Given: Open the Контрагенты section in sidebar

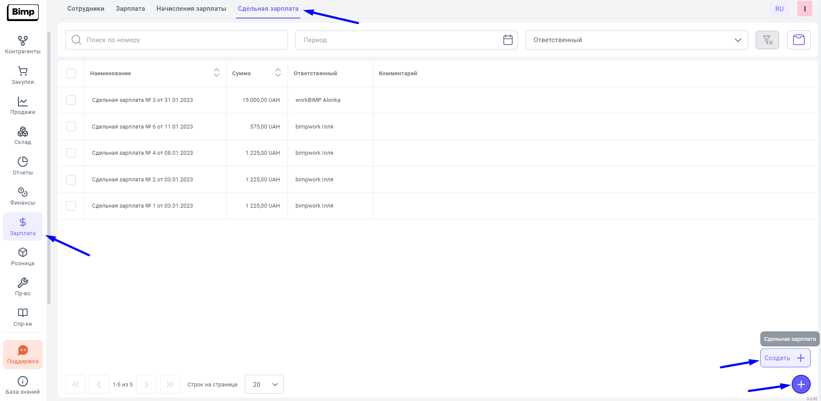Looking at the screenshot, I should coord(22,45).
